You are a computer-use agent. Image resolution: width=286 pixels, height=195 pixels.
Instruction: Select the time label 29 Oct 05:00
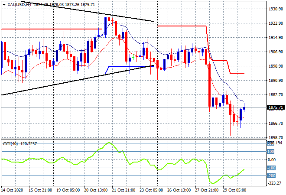tap(234, 190)
